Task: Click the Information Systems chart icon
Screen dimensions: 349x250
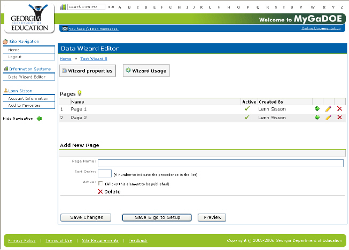Action: click(x=6, y=69)
